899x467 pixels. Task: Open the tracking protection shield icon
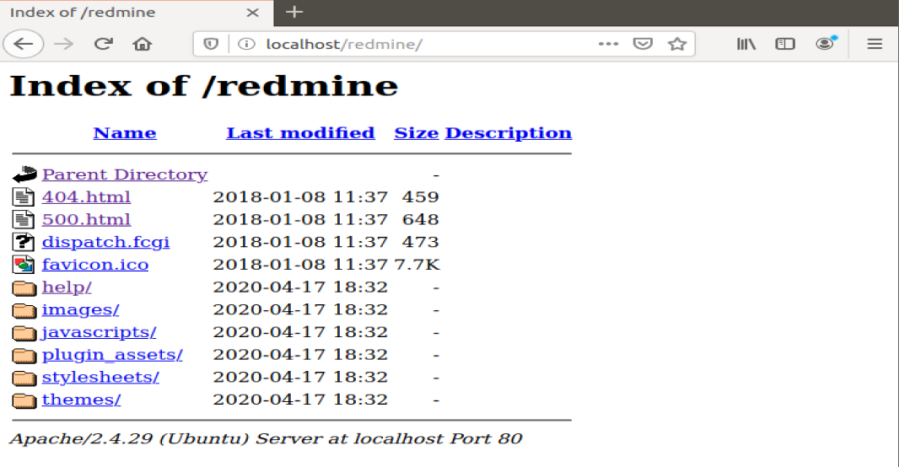pyautogui.click(x=211, y=44)
